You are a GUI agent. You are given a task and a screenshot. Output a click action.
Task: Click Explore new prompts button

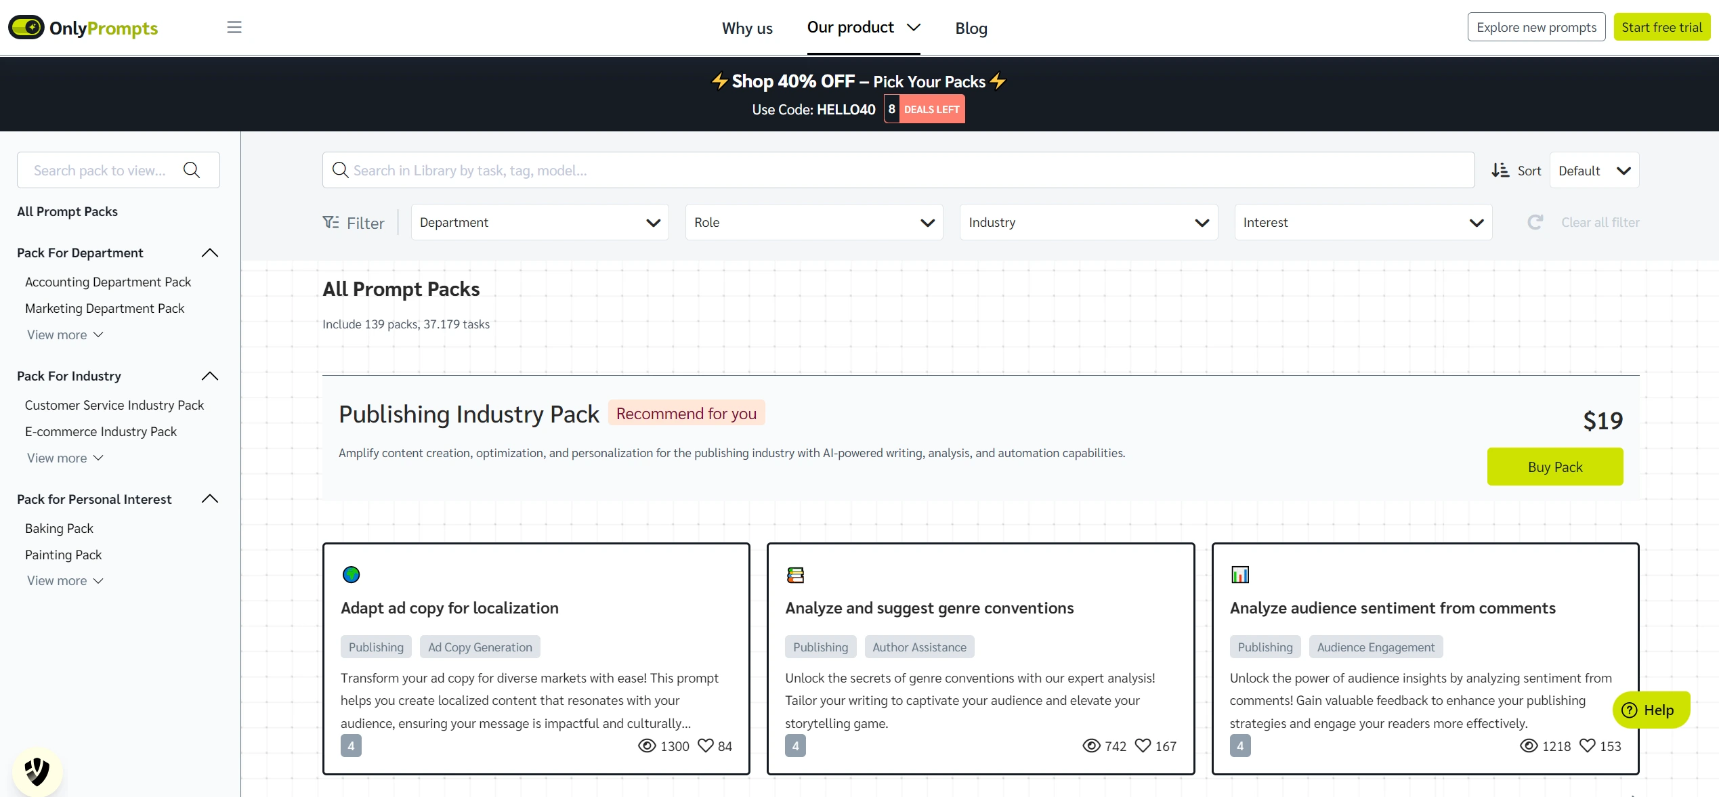point(1536,27)
